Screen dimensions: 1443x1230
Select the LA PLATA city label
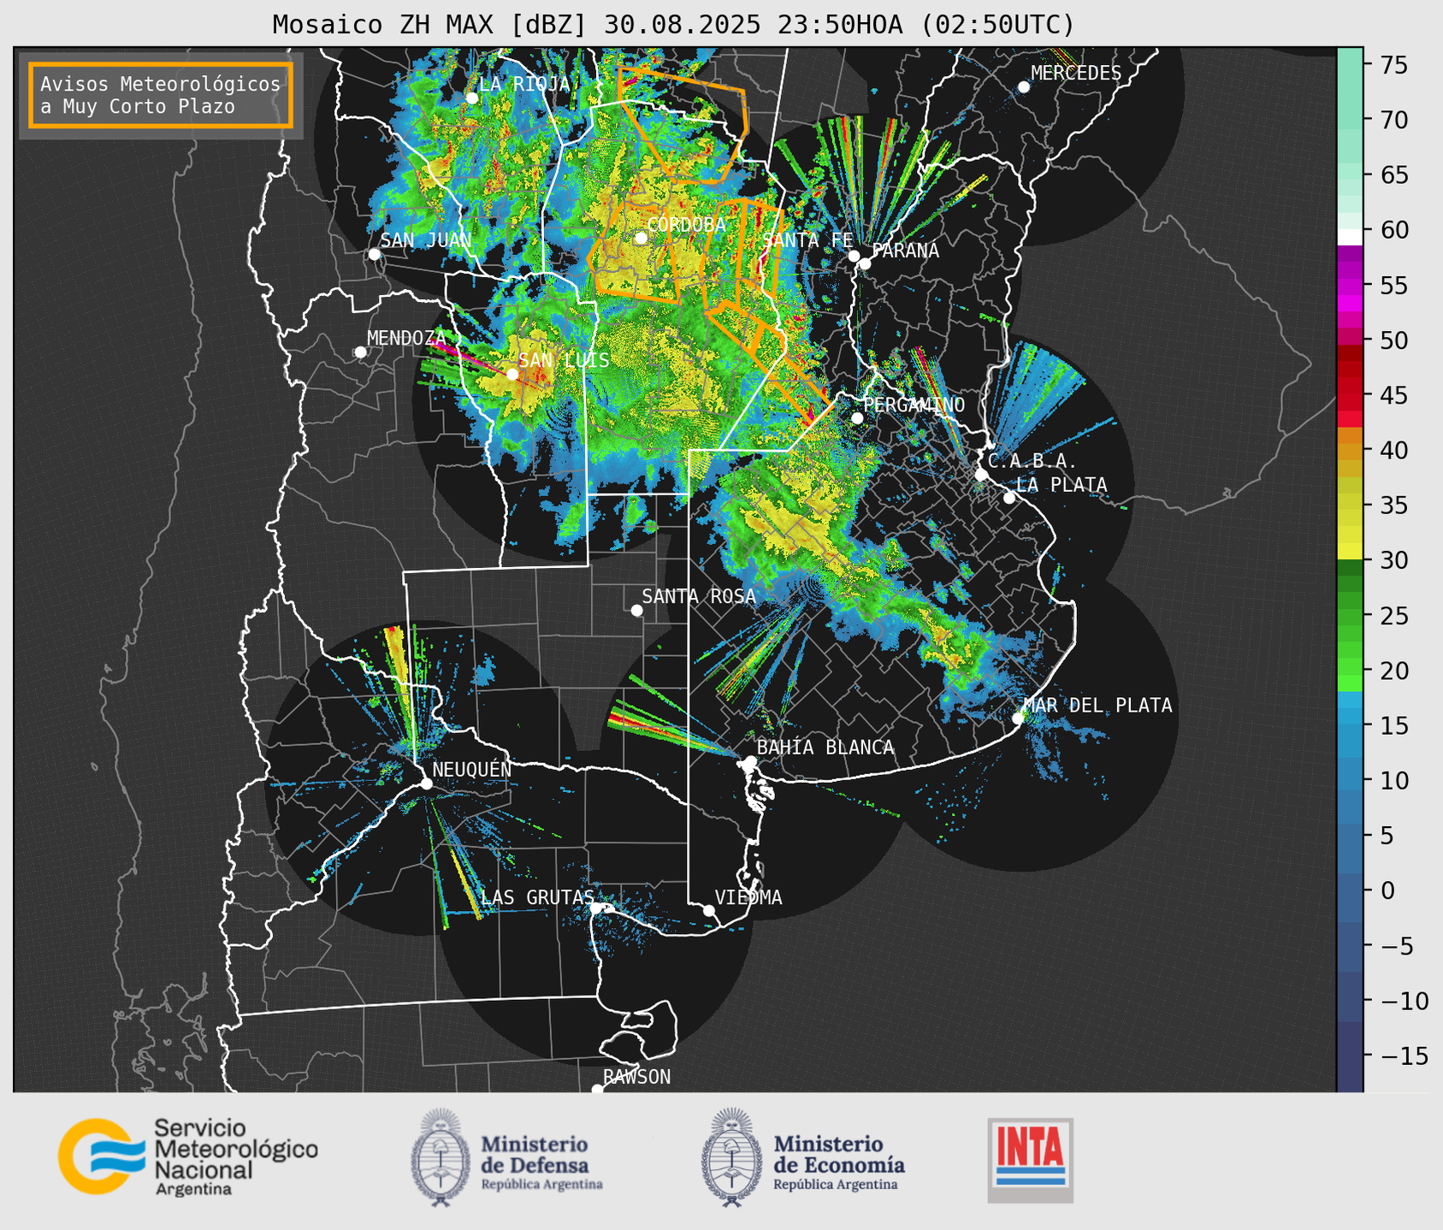[1062, 485]
